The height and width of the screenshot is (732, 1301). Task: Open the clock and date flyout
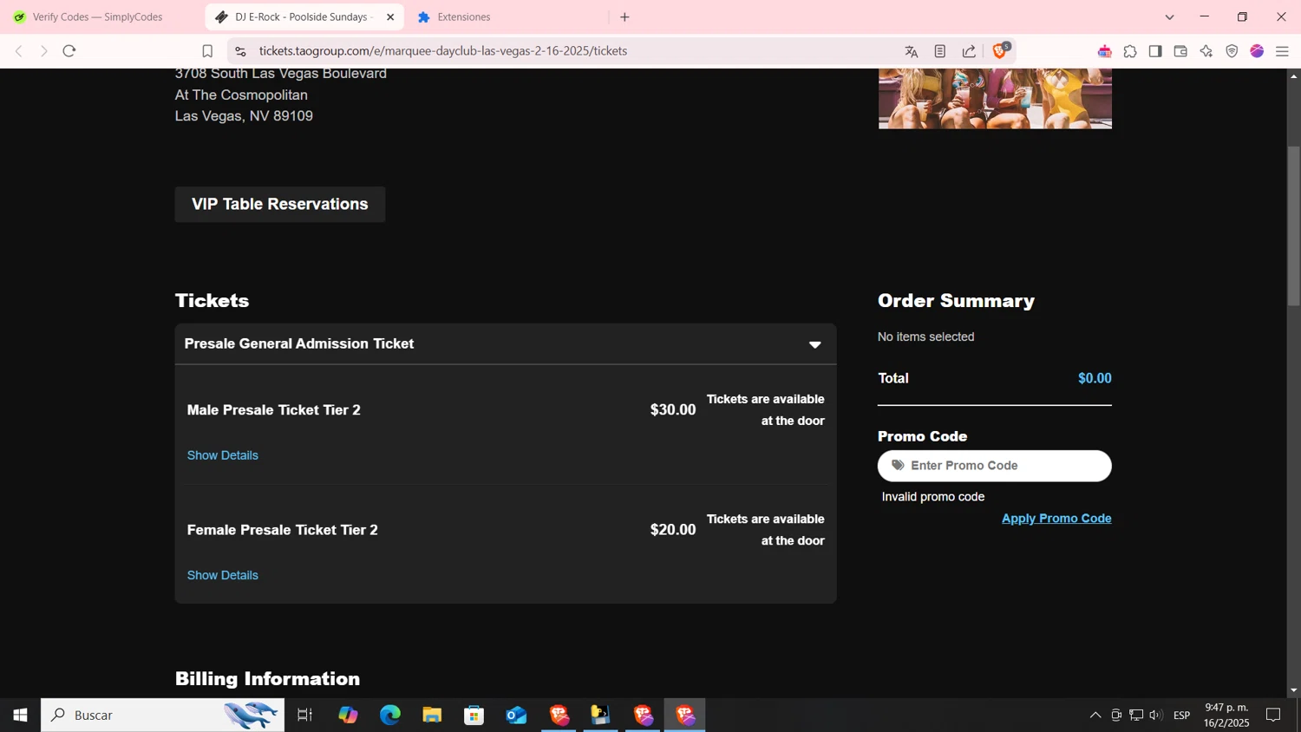pos(1226,715)
